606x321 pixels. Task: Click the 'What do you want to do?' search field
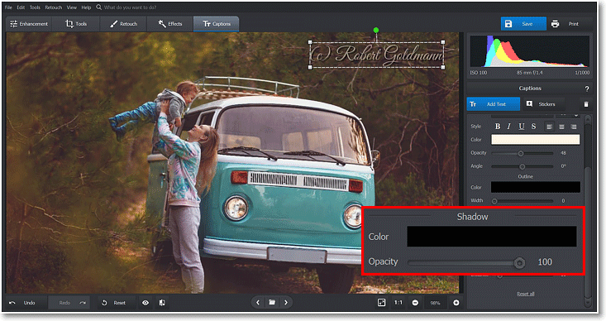[131, 7]
